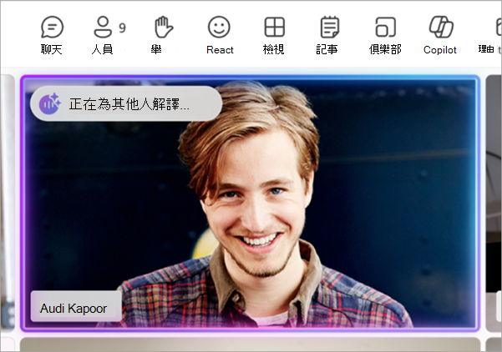Raise hand with the 舉 button

pyautogui.click(x=163, y=36)
